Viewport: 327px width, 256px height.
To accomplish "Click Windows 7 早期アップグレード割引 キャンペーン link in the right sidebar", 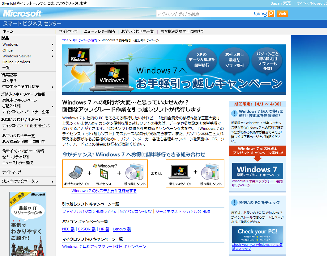I will click(257, 183).
